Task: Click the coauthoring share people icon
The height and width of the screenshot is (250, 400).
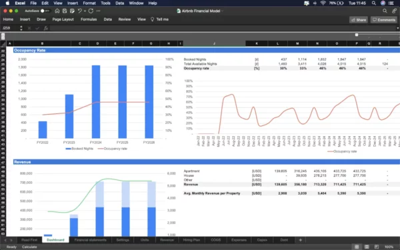Action: 395,11
